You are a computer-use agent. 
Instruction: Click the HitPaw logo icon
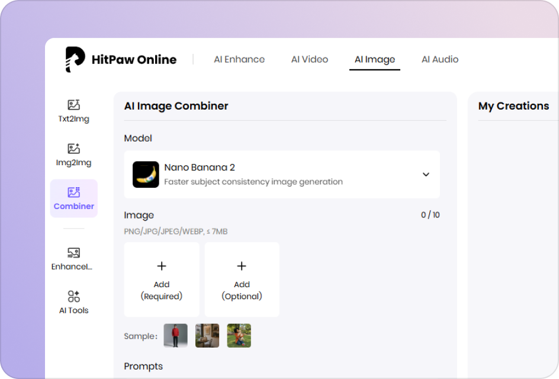(75, 59)
